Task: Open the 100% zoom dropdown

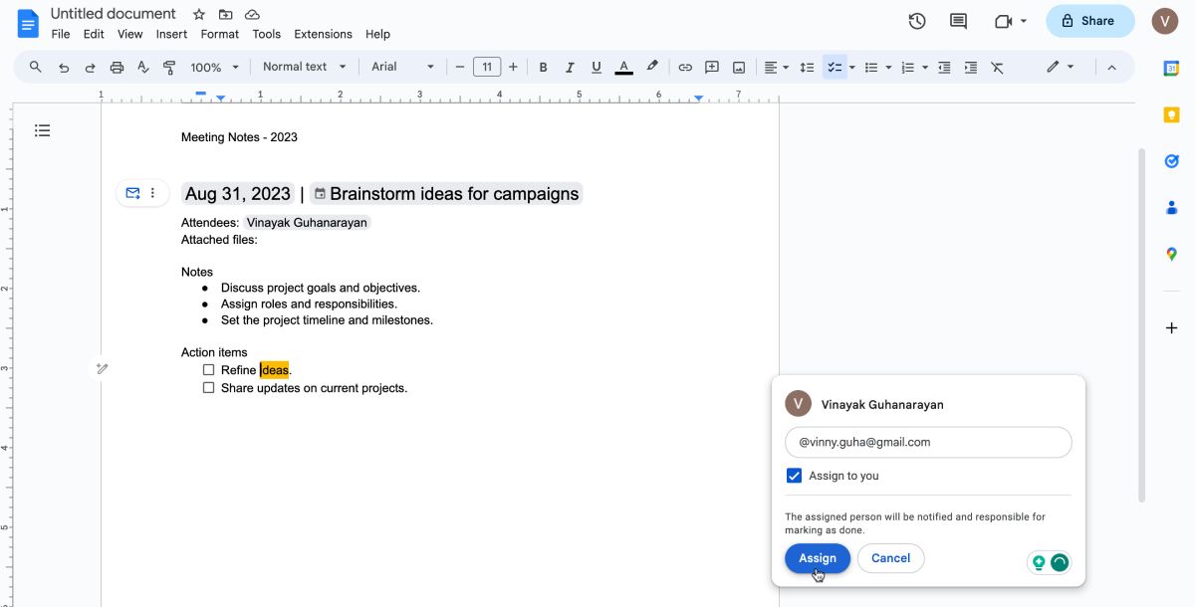Action: click(x=215, y=67)
